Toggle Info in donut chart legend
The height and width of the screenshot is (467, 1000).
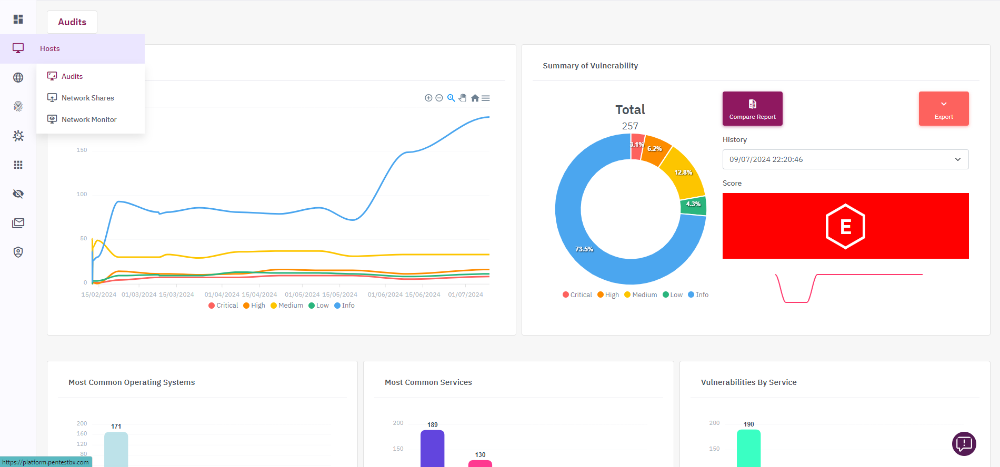click(698, 295)
